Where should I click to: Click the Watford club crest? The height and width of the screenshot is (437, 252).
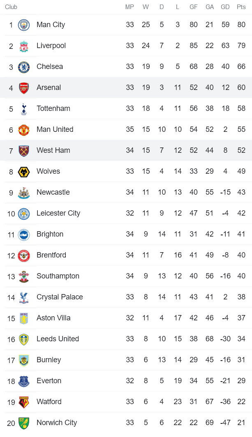[24, 402]
